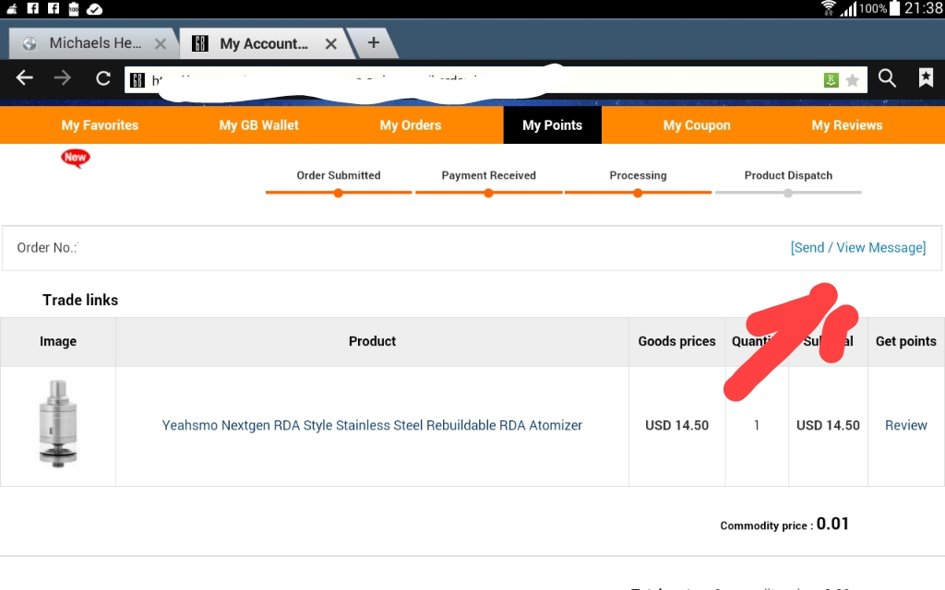Screen dimensions: 945x590
Task: Reload the current page
Action: [103, 78]
